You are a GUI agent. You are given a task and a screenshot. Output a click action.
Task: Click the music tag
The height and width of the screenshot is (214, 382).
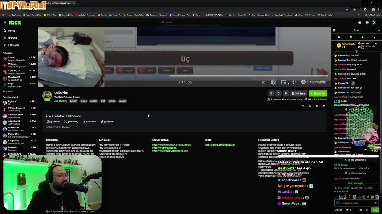(x=84, y=101)
